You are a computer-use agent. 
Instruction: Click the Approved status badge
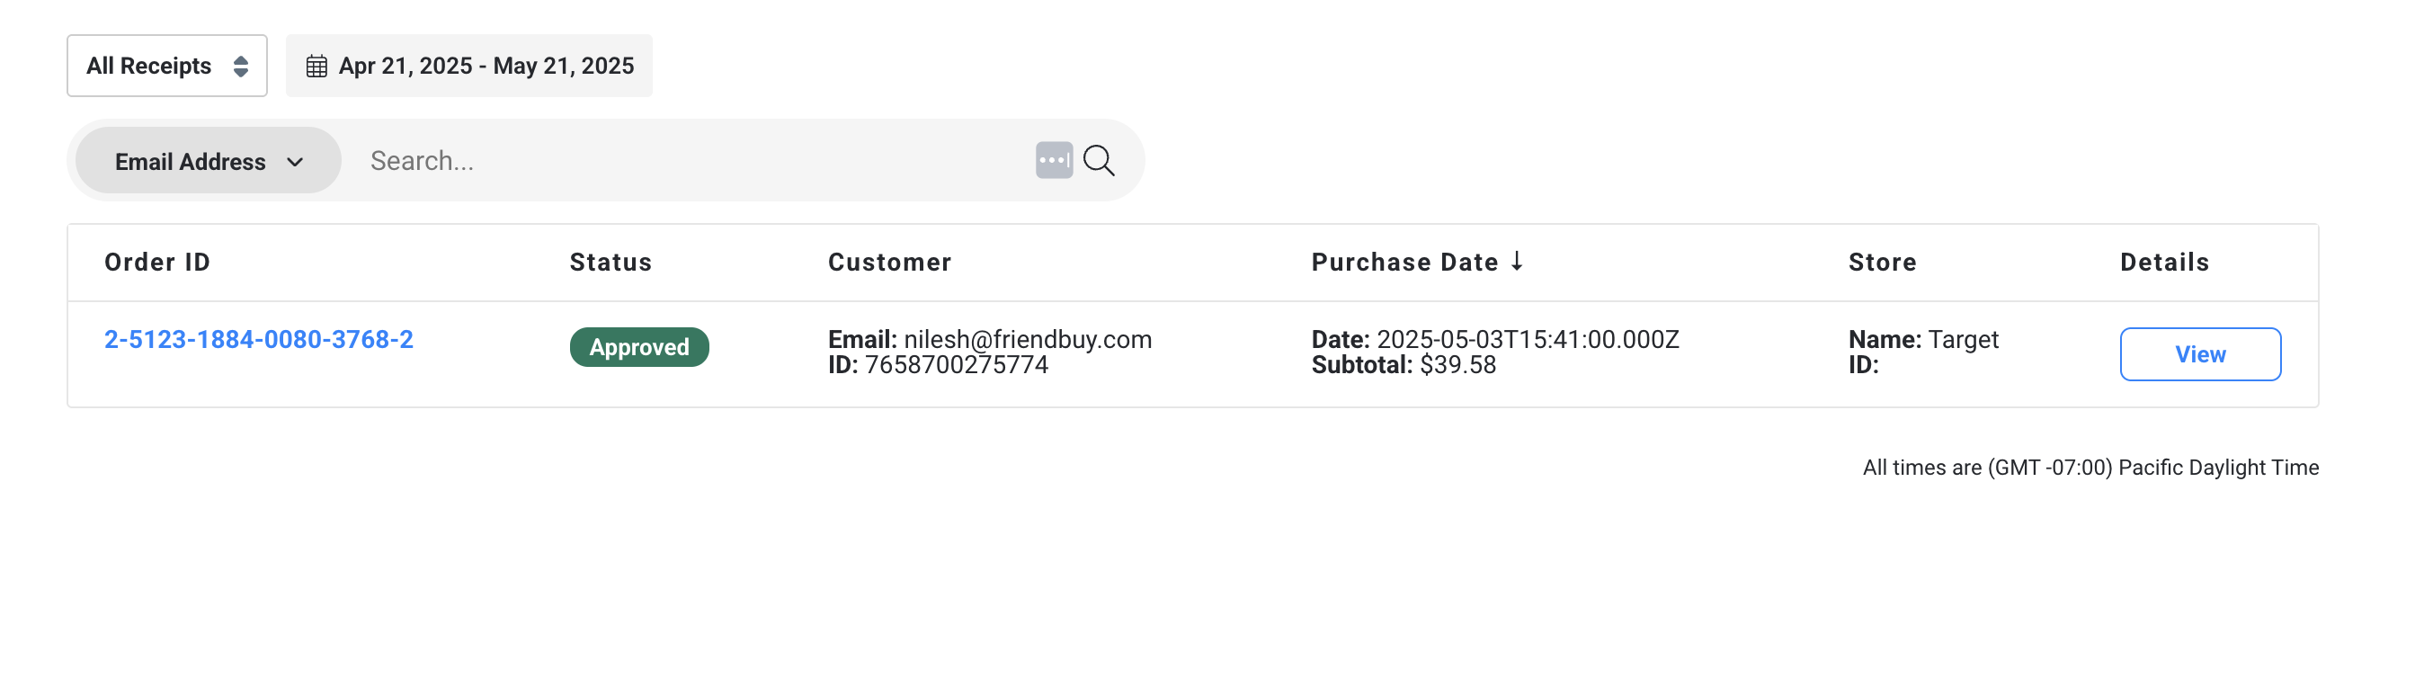(639, 347)
